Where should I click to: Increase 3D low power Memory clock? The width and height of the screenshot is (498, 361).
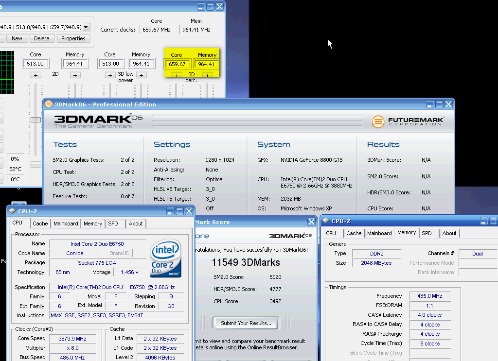click(x=141, y=75)
